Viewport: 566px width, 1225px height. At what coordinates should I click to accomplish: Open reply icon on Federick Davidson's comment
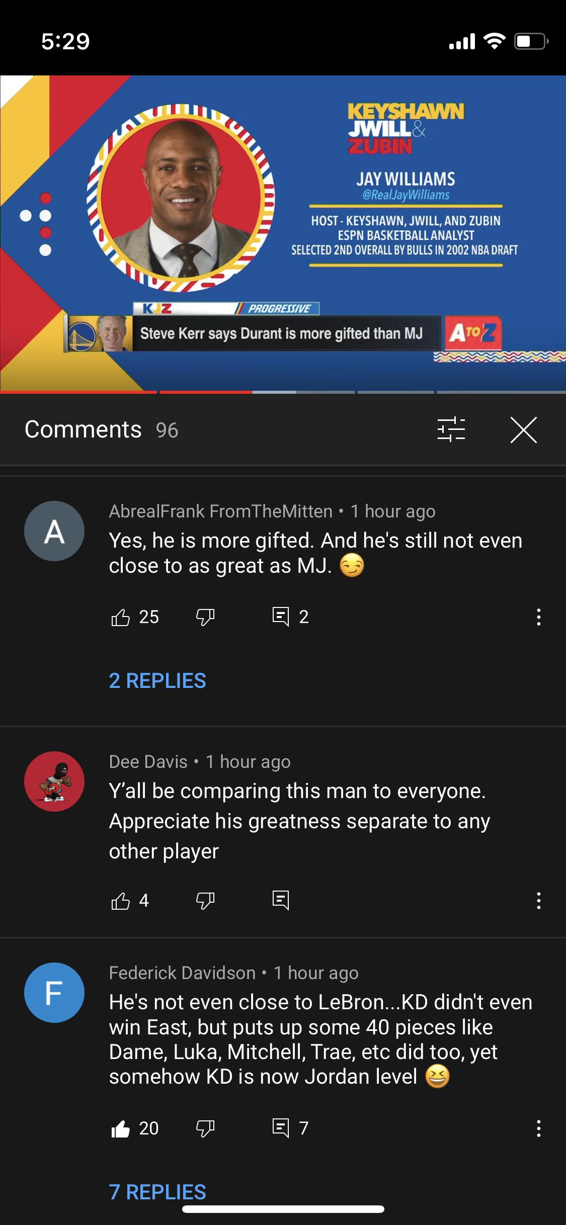tap(281, 1128)
